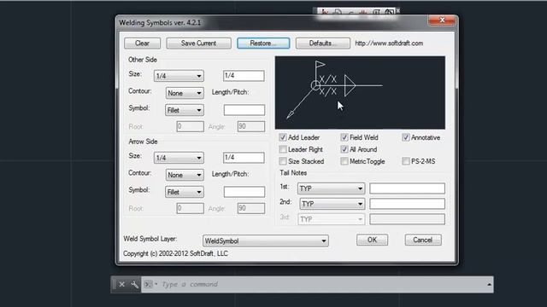The height and width of the screenshot is (307, 547).
Task: Open Arrow Side Size dropdown
Action: pos(179,158)
